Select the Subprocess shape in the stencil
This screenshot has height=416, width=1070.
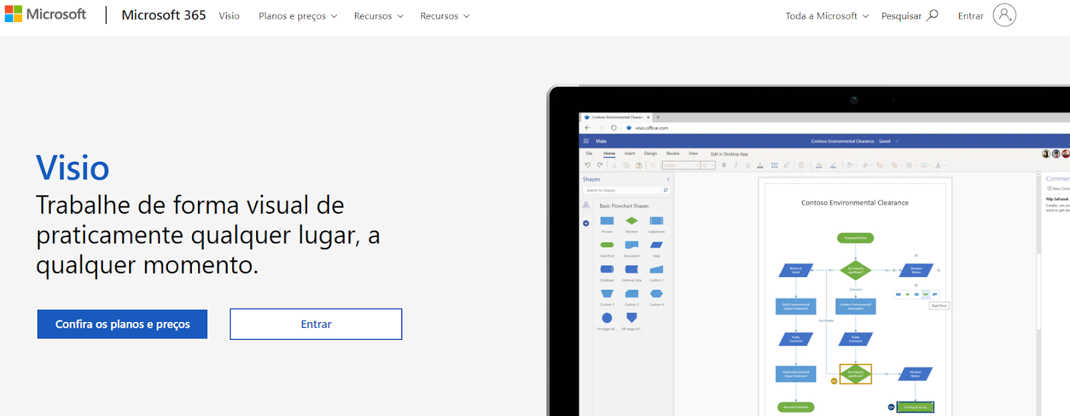(656, 221)
